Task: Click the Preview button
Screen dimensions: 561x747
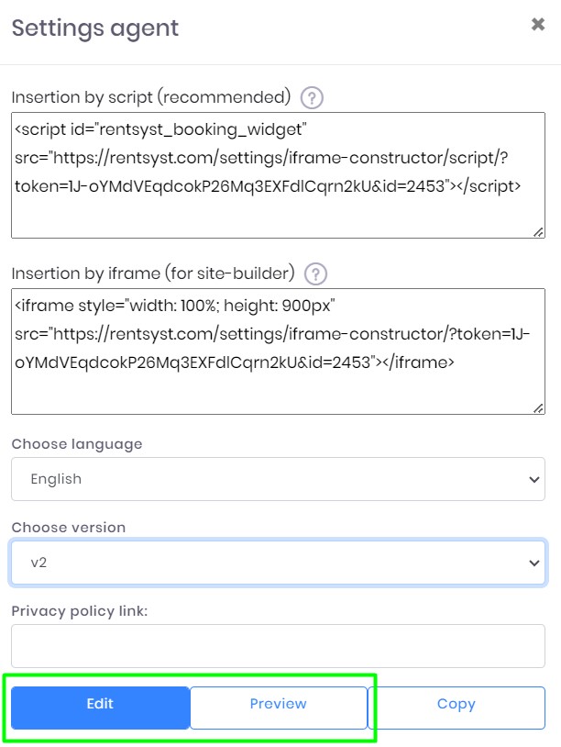Action: coord(279,705)
